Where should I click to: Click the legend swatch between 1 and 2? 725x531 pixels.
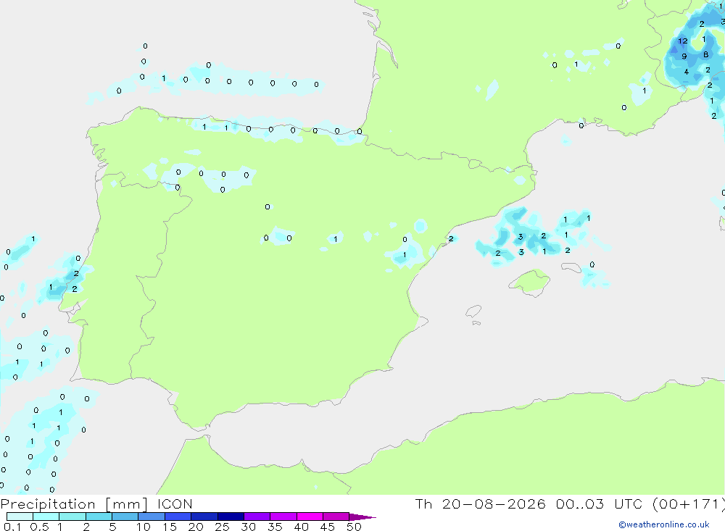pyautogui.click(x=72, y=517)
